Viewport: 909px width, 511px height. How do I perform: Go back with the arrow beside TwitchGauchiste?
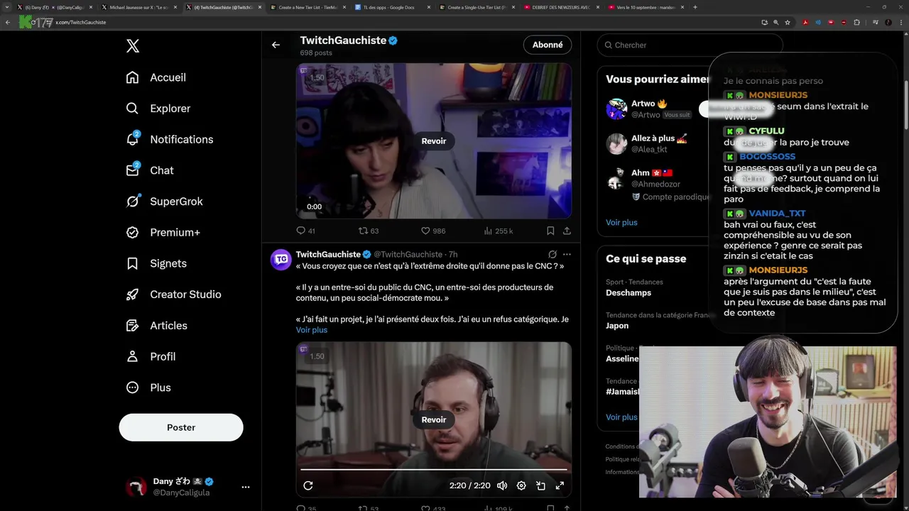[x=276, y=45]
